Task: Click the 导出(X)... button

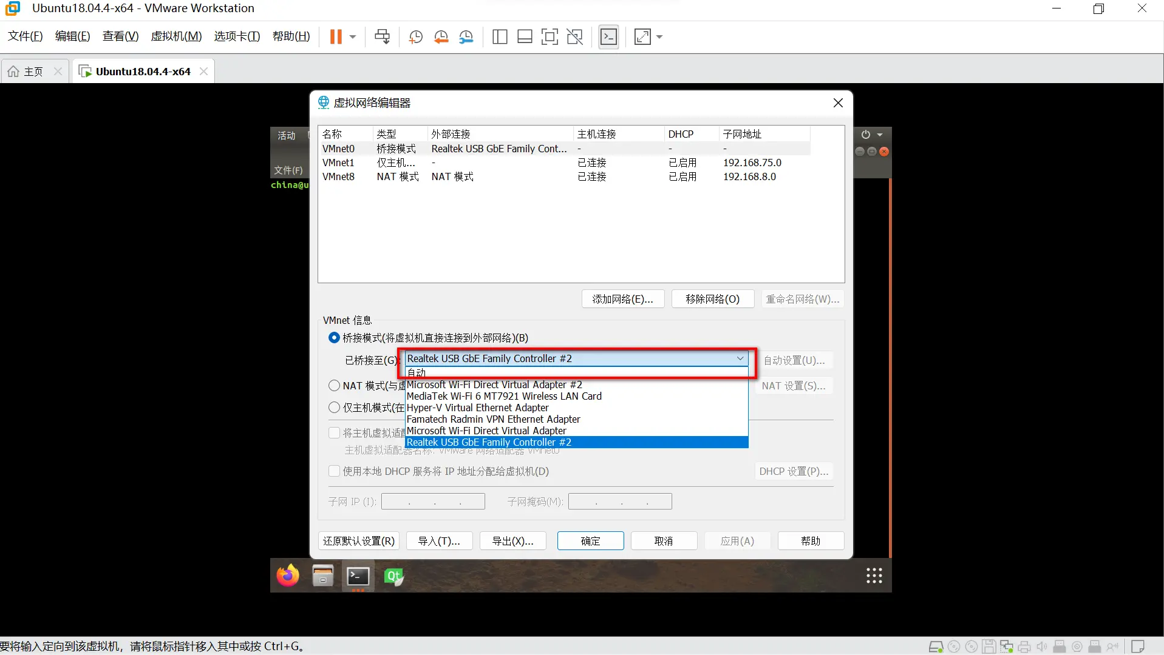Action: pyautogui.click(x=513, y=541)
